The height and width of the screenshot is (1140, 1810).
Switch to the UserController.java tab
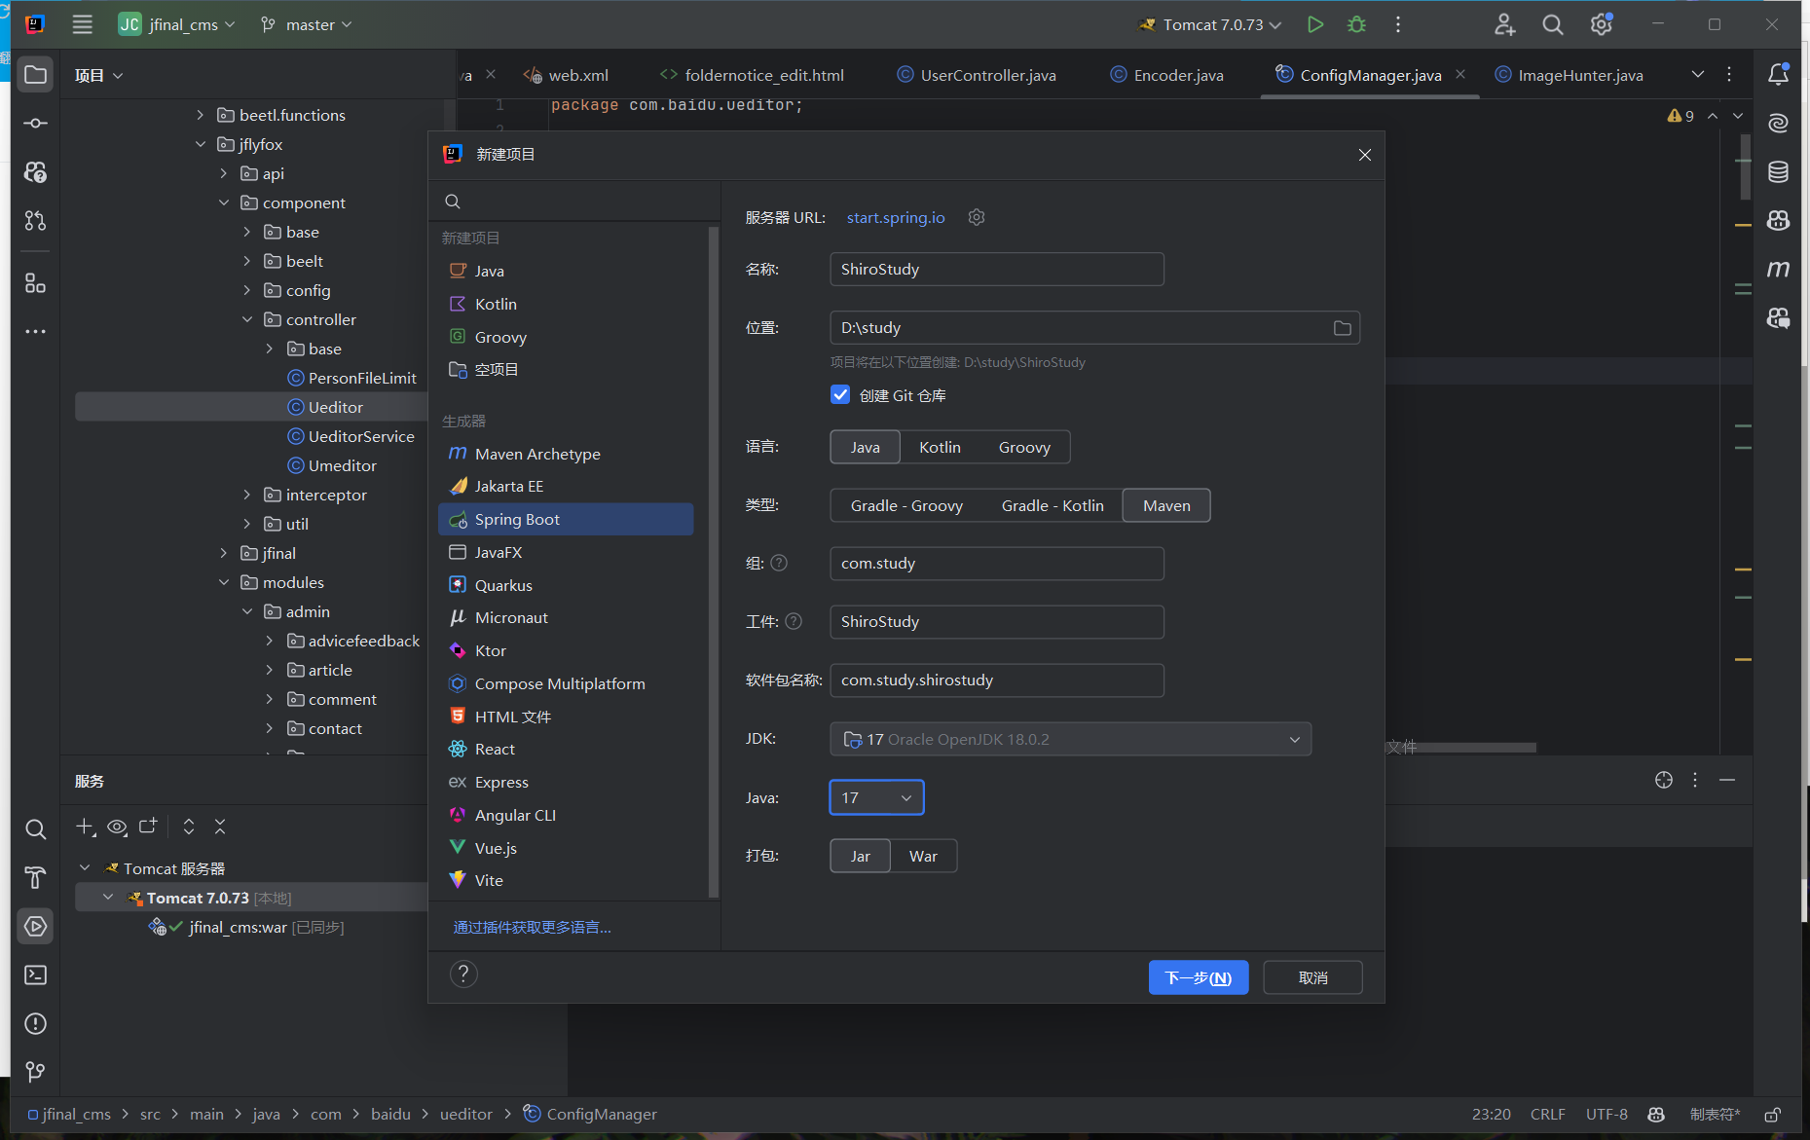pyautogui.click(x=977, y=75)
